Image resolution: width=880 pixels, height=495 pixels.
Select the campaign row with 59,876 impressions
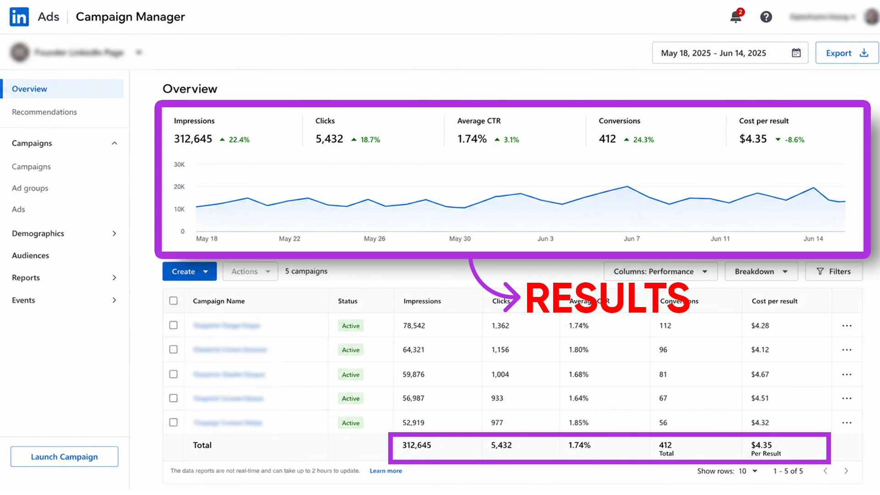point(173,374)
